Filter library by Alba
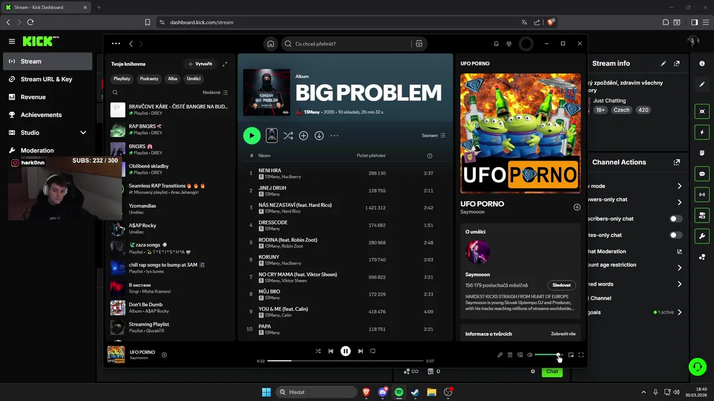714x401 pixels. pyautogui.click(x=172, y=79)
